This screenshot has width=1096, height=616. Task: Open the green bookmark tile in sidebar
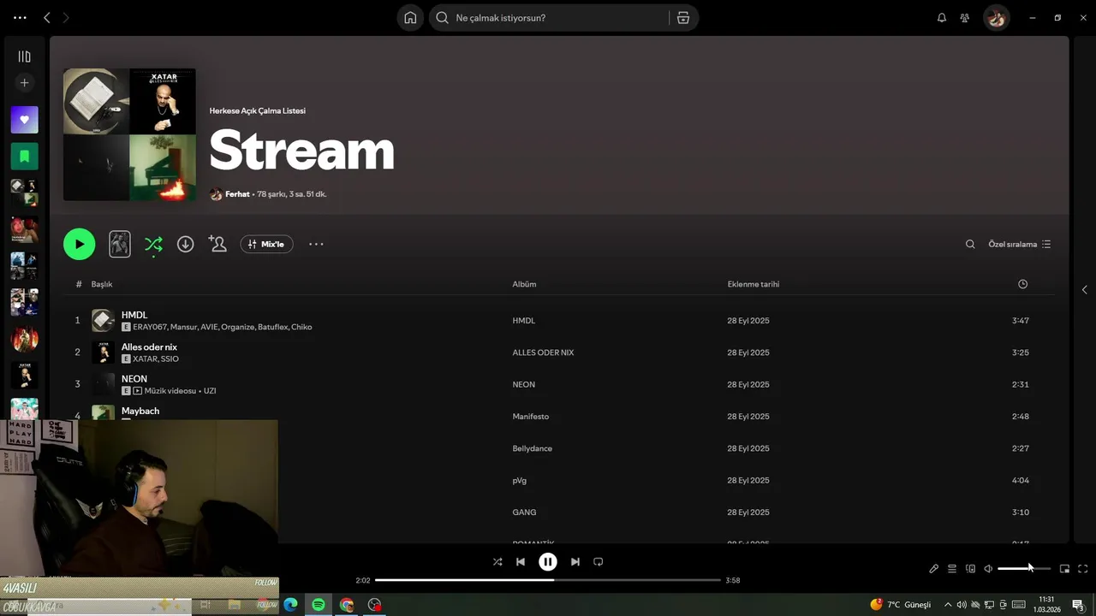tap(24, 157)
